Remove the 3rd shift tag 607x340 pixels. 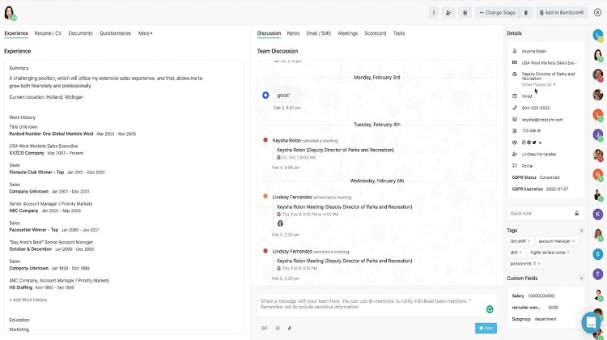tap(528, 241)
